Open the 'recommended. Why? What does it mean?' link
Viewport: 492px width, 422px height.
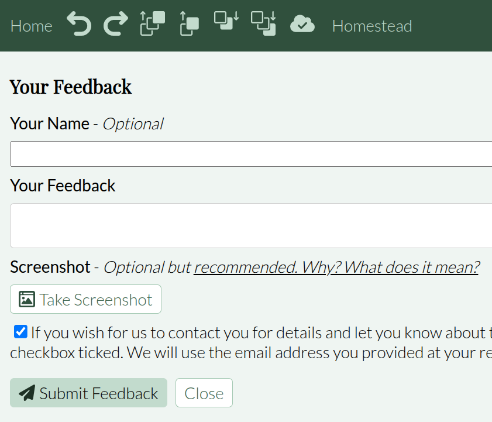tap(336, 267)
